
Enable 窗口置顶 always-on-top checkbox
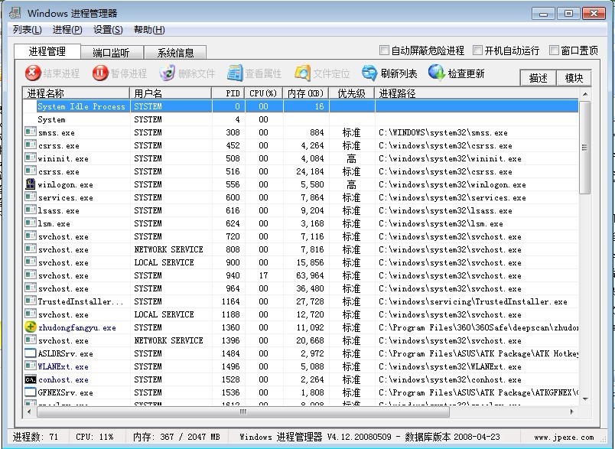click(555, 50)
